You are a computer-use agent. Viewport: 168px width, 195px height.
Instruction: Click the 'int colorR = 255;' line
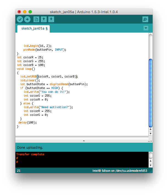38,111
